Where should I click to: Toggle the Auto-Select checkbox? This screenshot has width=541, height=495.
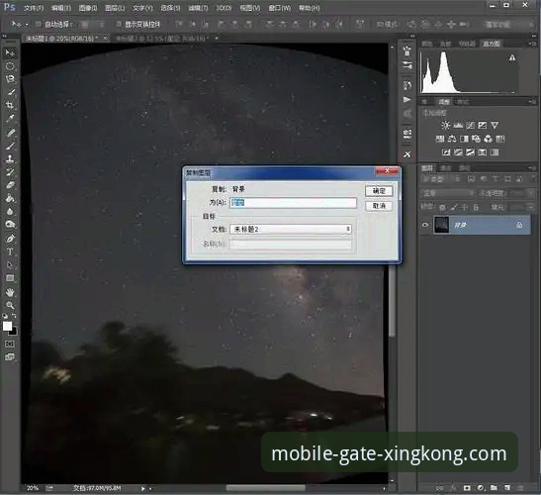click(38, 24)
